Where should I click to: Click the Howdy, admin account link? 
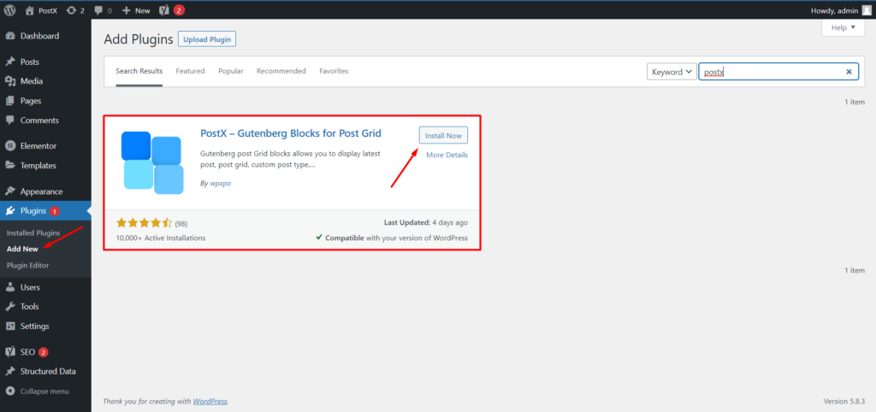[x=833, y=10]
